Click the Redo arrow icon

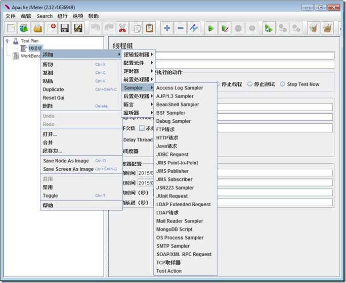pyautogui.click(x=109, y=28)
